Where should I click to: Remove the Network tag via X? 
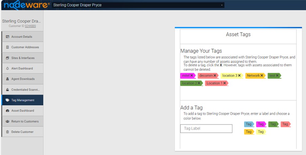(x=262, y=75)
